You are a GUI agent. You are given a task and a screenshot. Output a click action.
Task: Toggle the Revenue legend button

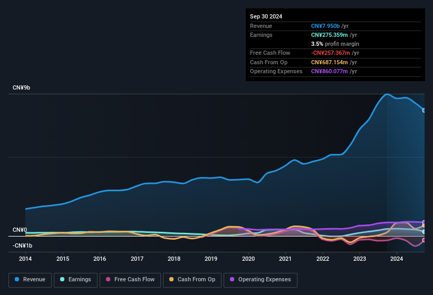click(x=30, y=280)
